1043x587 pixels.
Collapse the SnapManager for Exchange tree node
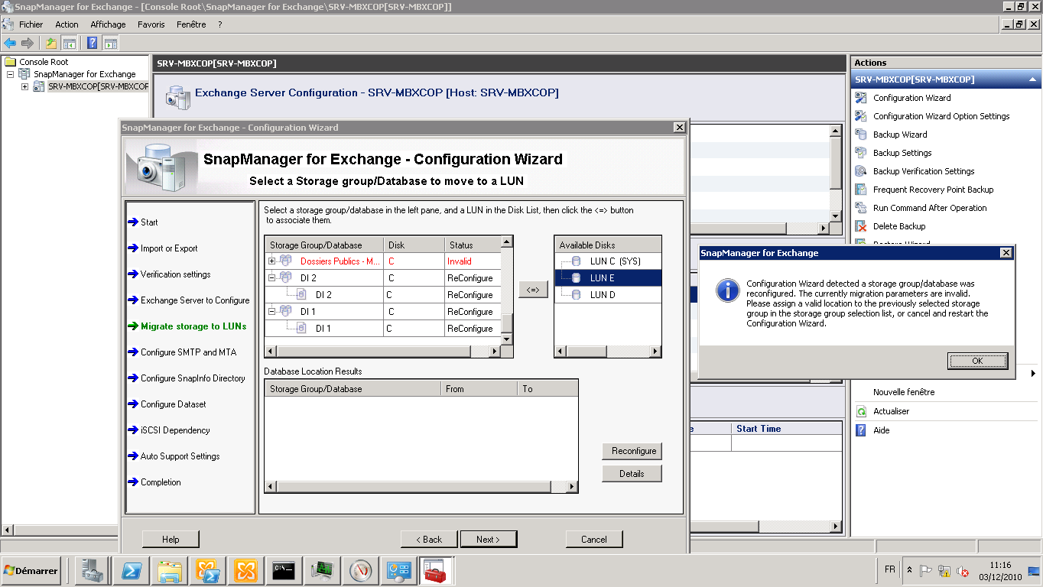pos(11,74)
